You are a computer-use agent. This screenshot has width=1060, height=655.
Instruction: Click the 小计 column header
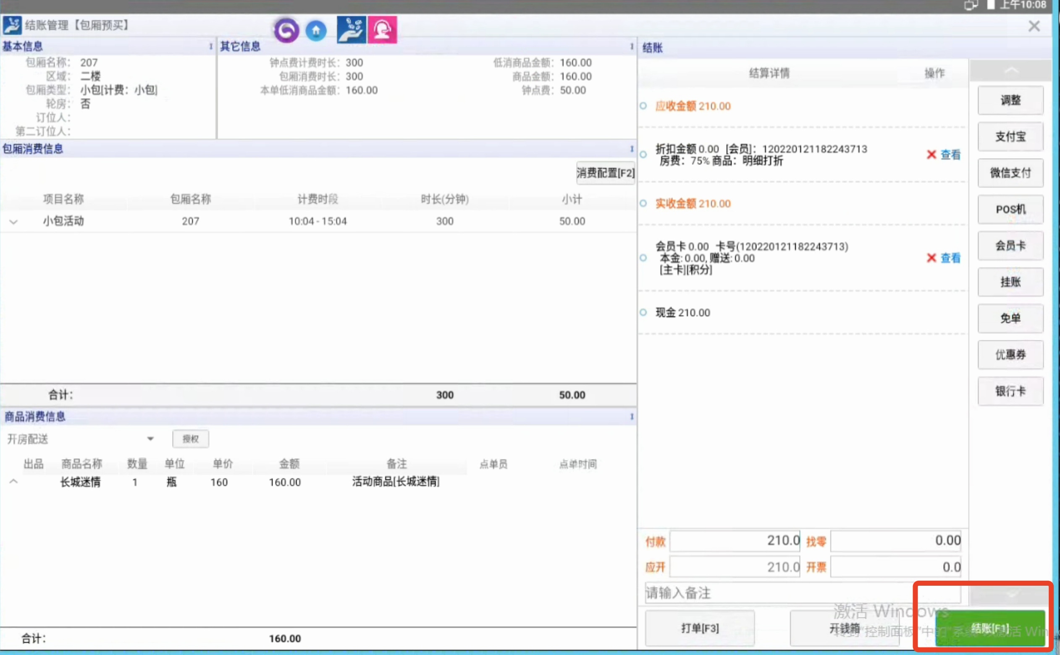[x=572, y=199]
